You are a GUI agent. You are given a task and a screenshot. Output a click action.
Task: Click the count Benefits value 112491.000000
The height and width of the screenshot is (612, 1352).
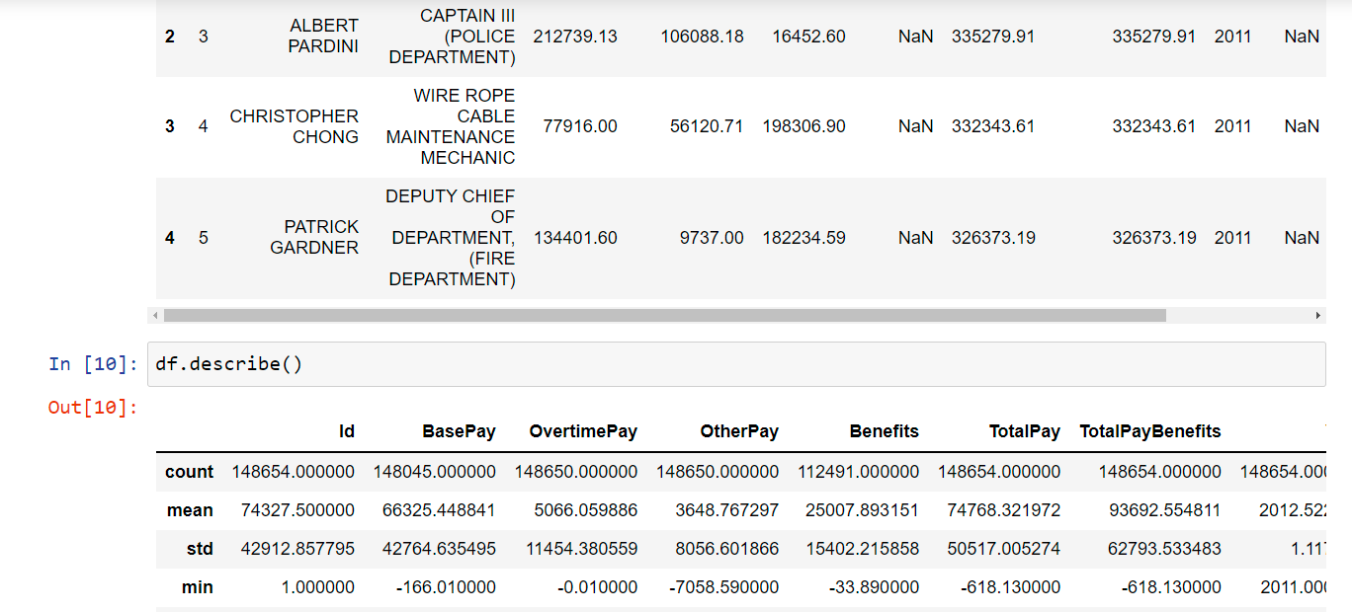point(859,472)
